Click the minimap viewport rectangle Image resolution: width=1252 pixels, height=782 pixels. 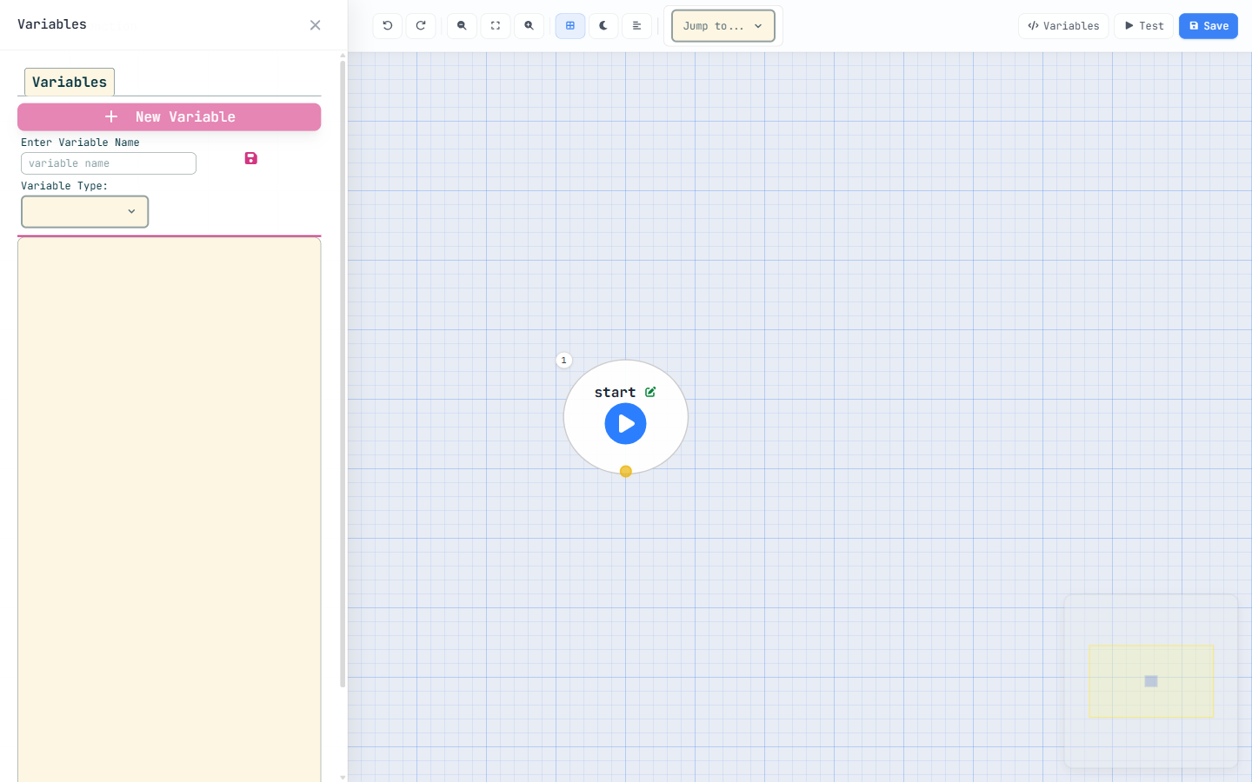[1151, 681]
